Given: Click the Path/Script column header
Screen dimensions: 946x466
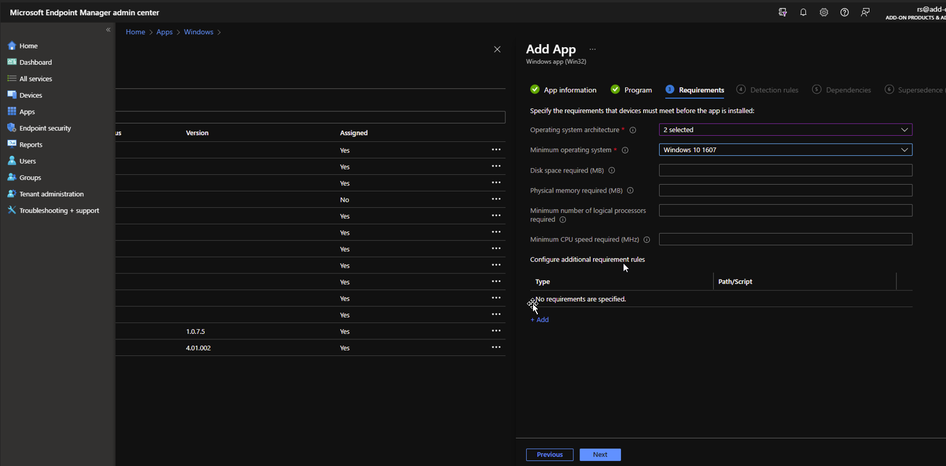Looking at the screenshot, I should pyautogui.click(x=736, y=282).
